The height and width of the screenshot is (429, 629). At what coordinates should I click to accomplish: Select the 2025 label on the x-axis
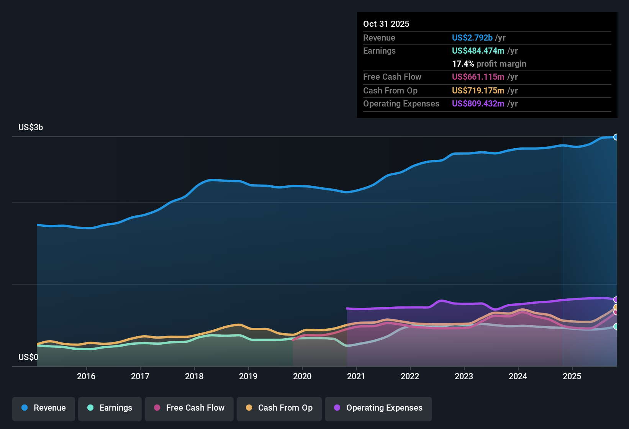[572, 376]
